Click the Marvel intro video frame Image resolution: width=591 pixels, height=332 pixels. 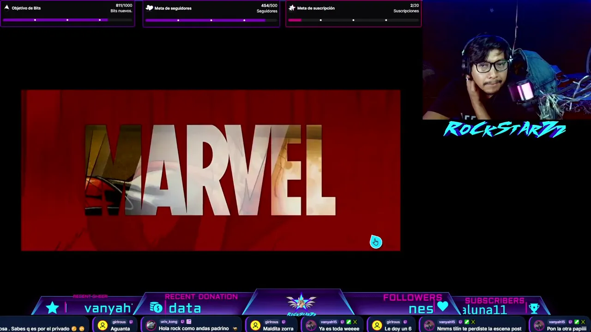coord(211,170)
